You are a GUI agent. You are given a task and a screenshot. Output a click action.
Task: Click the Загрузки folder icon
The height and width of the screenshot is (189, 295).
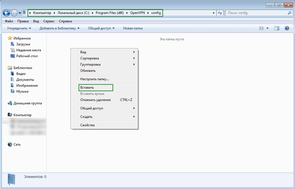tap(12, 44)
